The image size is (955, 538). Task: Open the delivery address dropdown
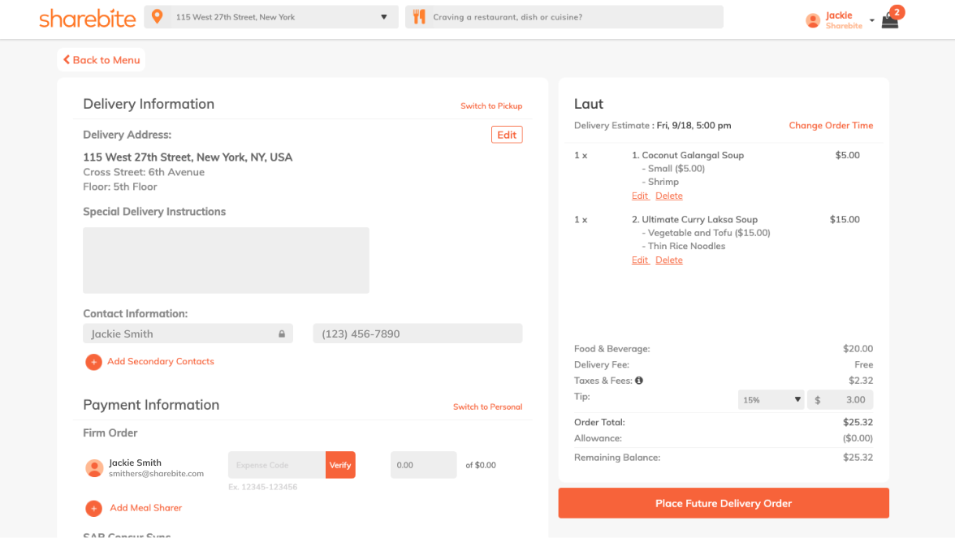[384, 17]
